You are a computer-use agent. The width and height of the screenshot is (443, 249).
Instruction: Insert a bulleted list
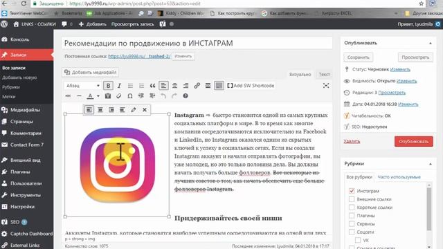coord(130,86)
